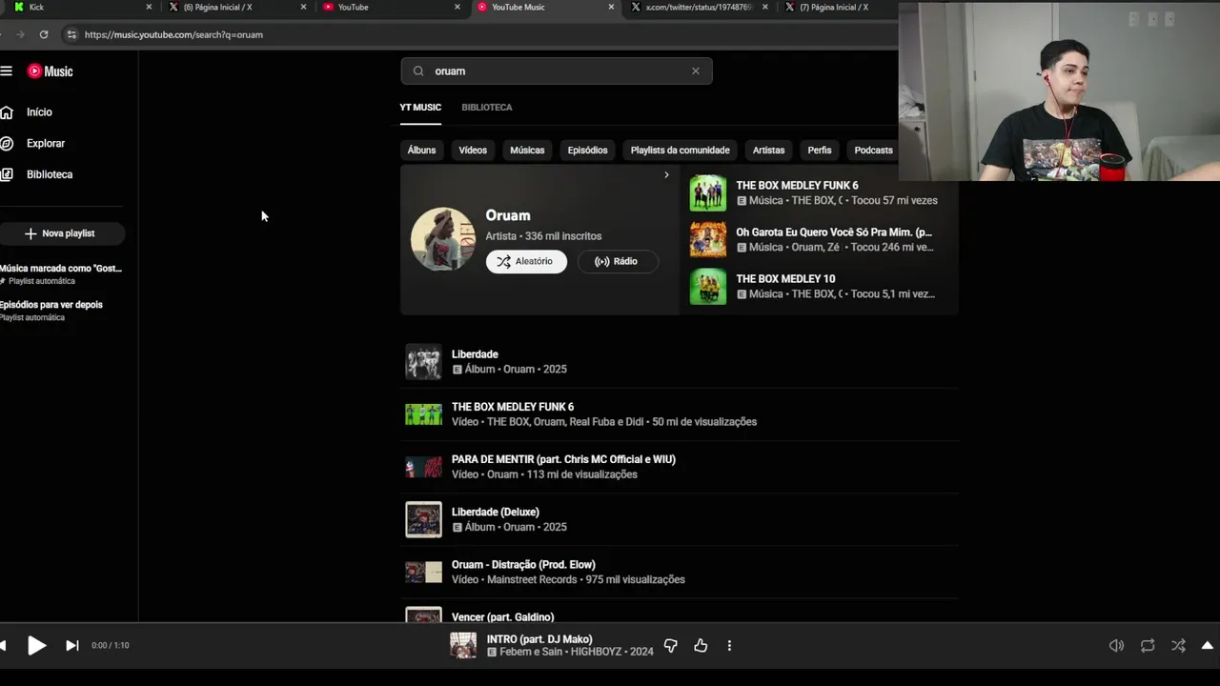1220x686 pixels.
Task: Filter results by Podcasts
Action: point(873,151)
